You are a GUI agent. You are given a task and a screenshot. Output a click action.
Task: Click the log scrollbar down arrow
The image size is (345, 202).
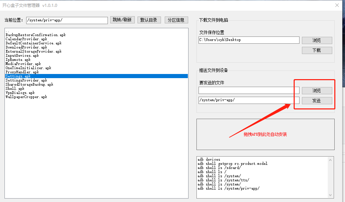[330, 195]
